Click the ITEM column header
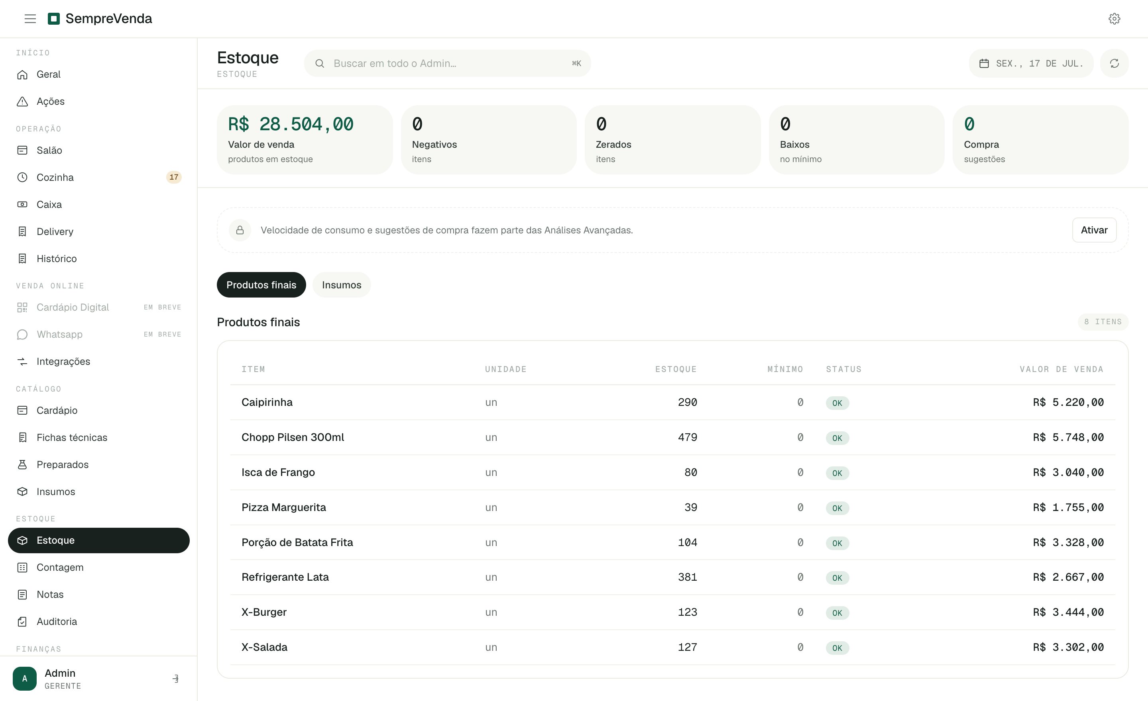1148x701 pixels. coord(253,369)
